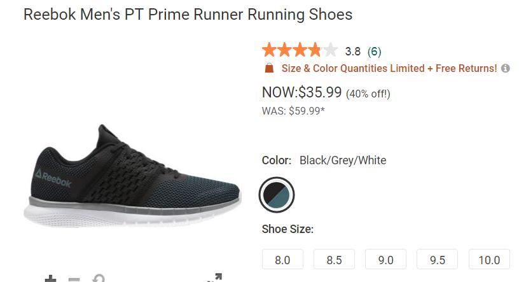Click the NOW $35.99 price
Image resolution: width=519 pixels, height=282 pixels.
pos(302,92)
